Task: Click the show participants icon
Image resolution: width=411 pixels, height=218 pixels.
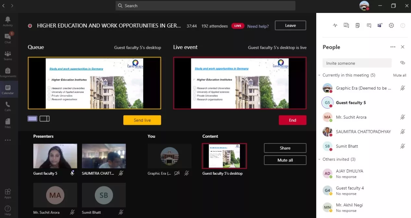Action: coord(380,25)
